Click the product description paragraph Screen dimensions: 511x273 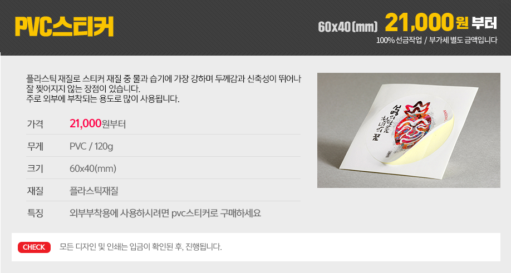coord(164,88)
